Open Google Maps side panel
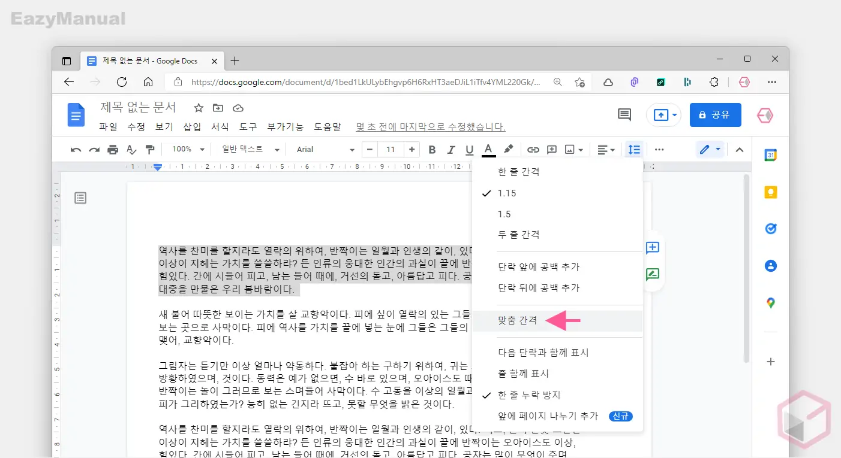This screenshot has height=458, width=841. pyautogui.click(x=771, y=303)
